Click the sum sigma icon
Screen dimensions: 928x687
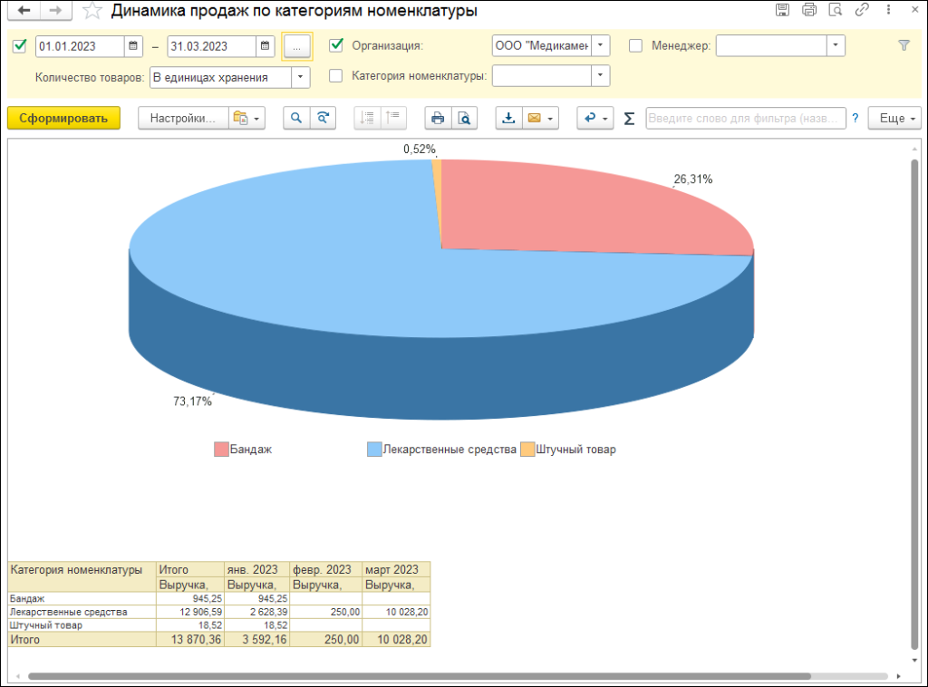(629, 119)
